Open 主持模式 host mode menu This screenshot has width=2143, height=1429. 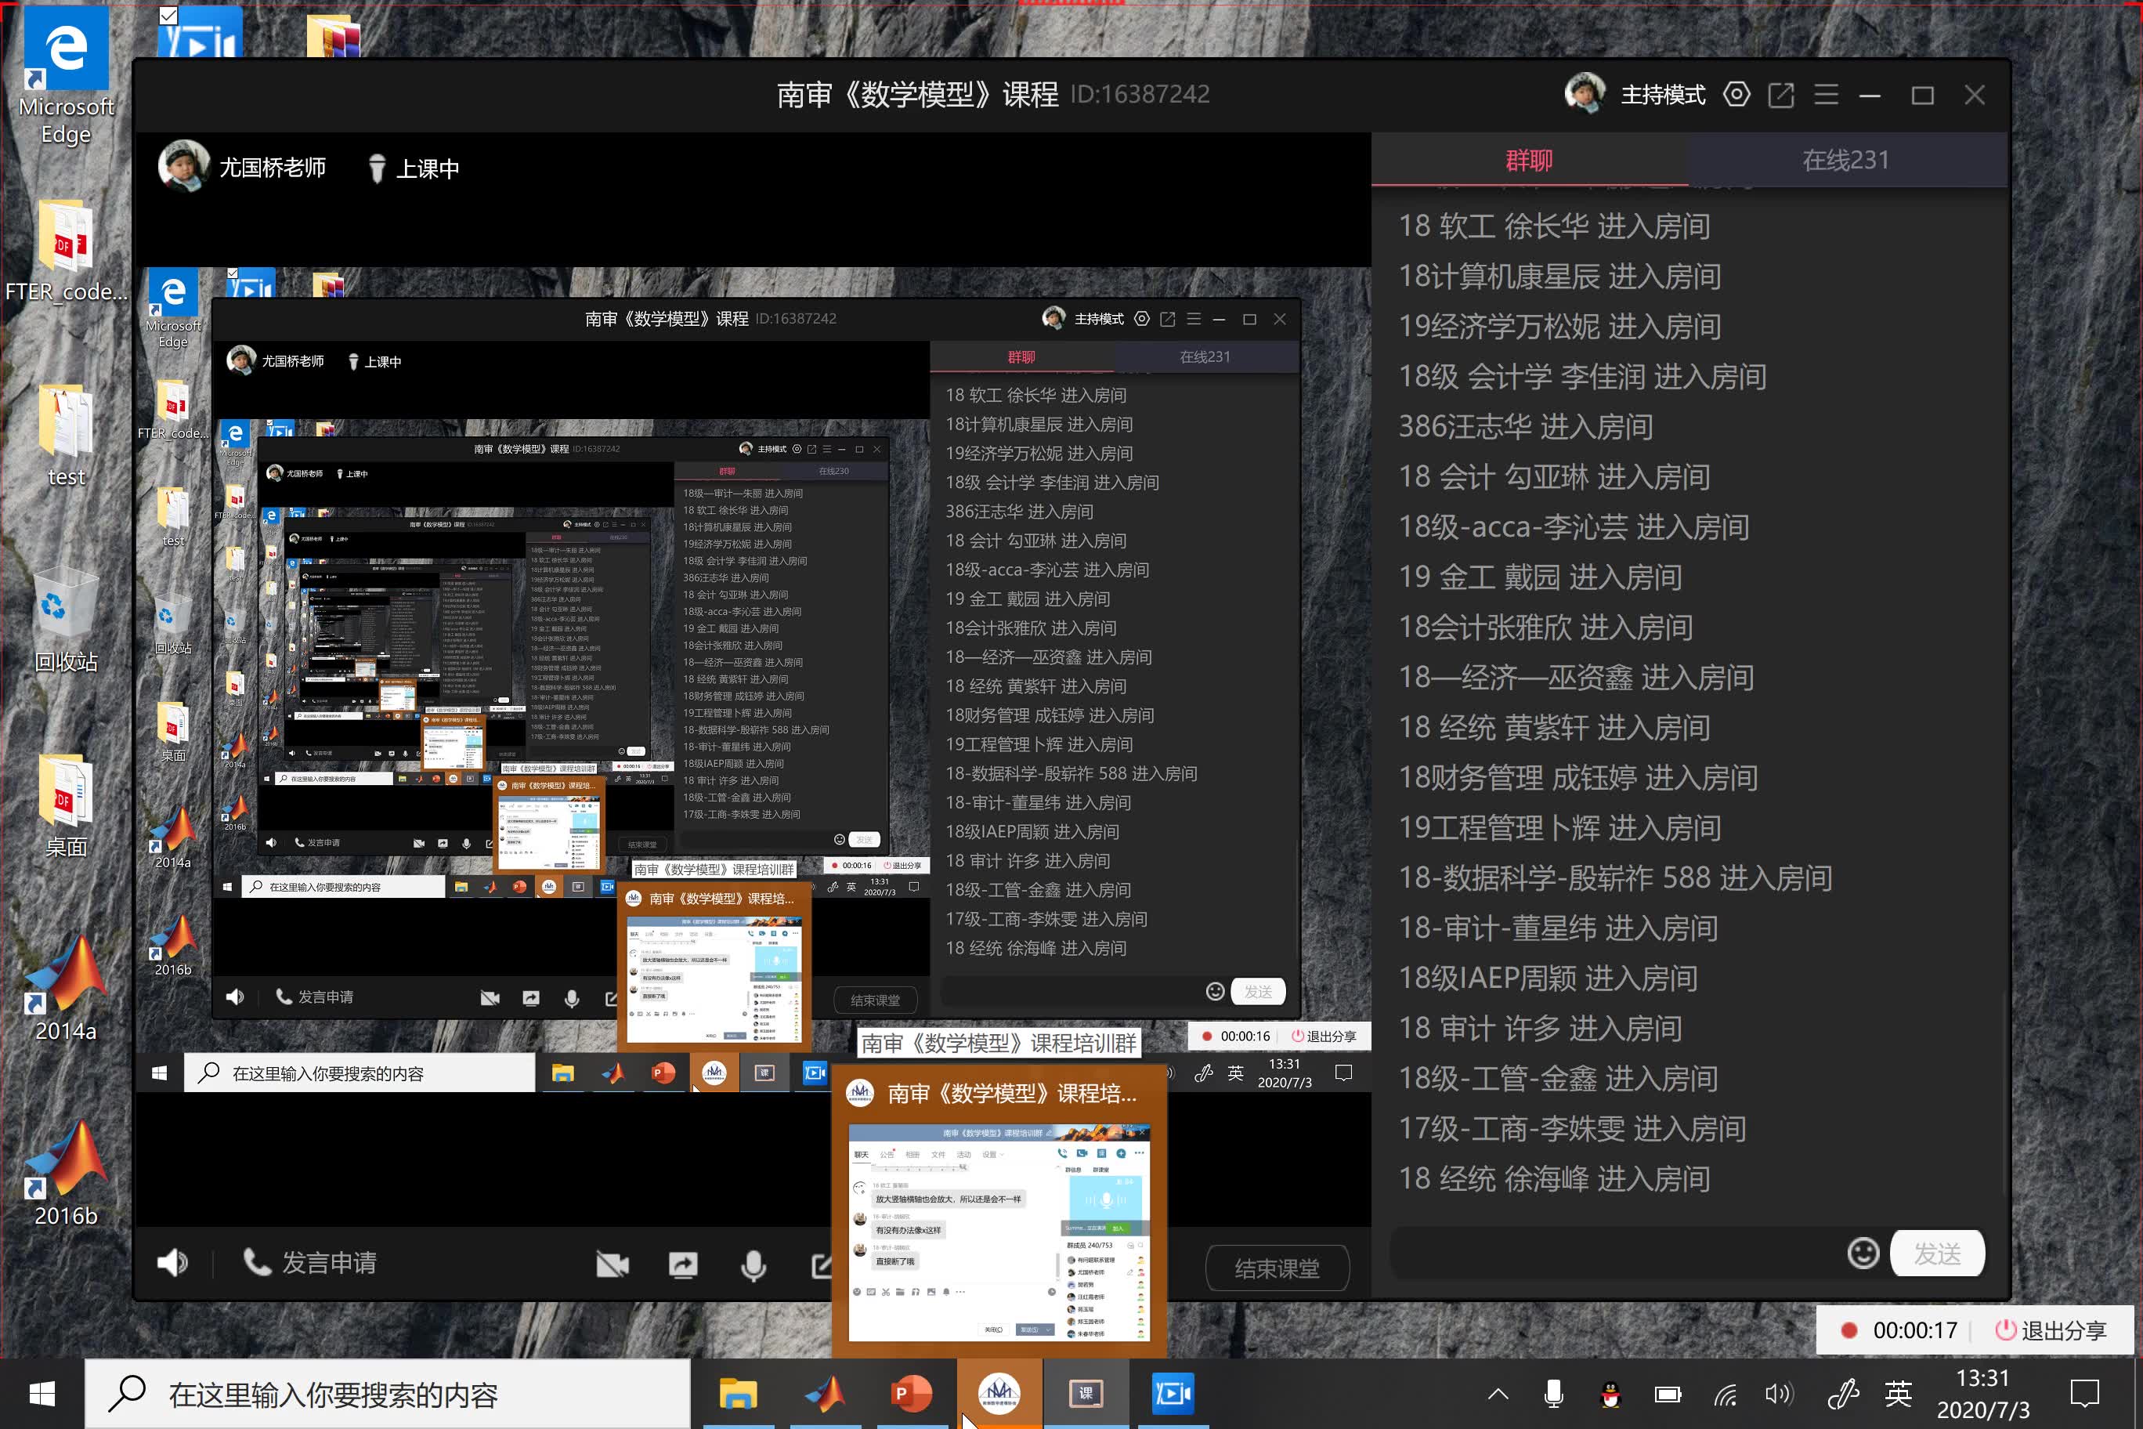(x=1663, y=95)
